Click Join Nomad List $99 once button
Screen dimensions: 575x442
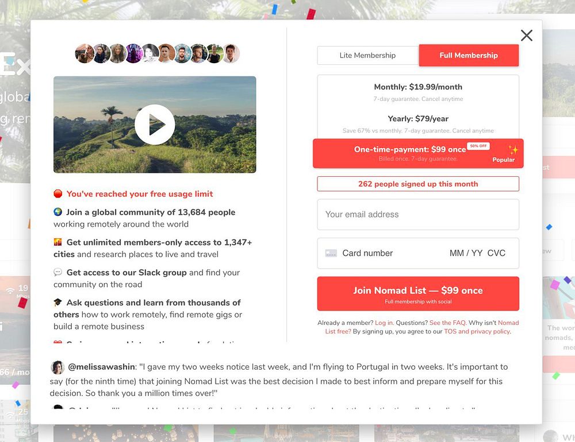[418, 294]
